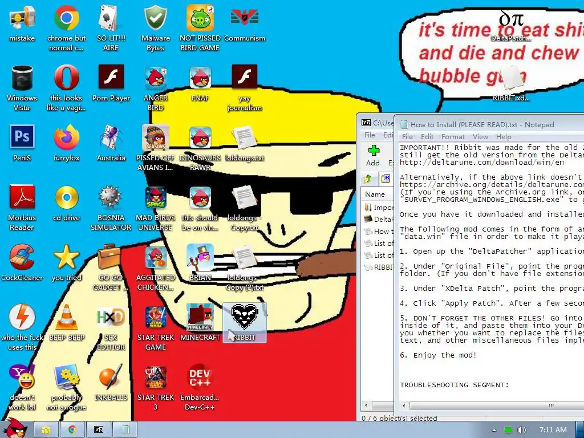Select the RIBBIT heart icon
The width and height of the screenshot is (584, 438).
(245, 323)
